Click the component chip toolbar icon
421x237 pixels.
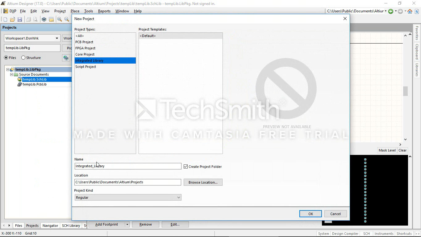44,19
